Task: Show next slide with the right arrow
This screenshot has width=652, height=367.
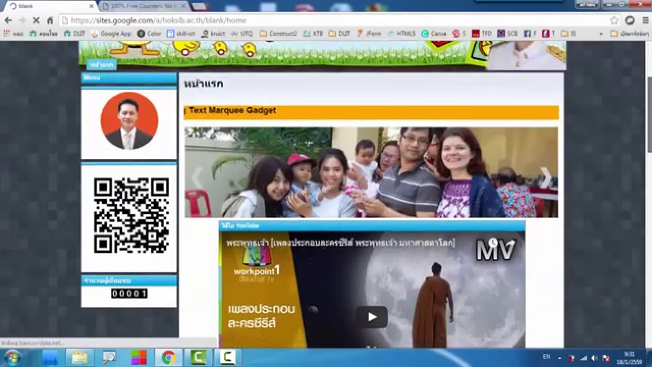Action: pos(546,177)
